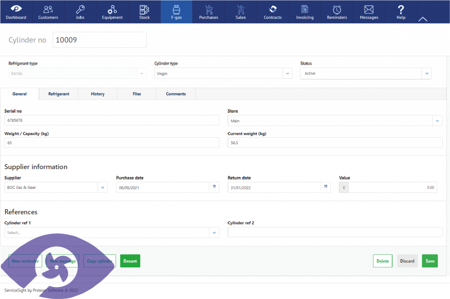
Task: Click Return date text field
Action: 274,188
